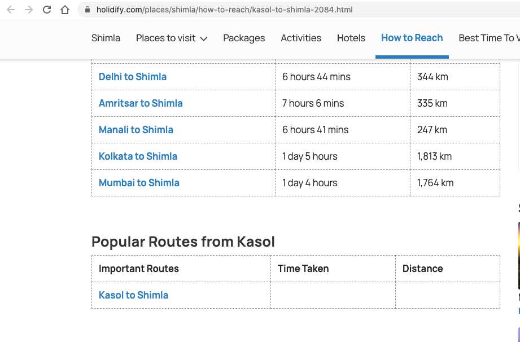Select the How to Reach tab
The height and width of the screenshot is (342, 520).
pos(412,38)
